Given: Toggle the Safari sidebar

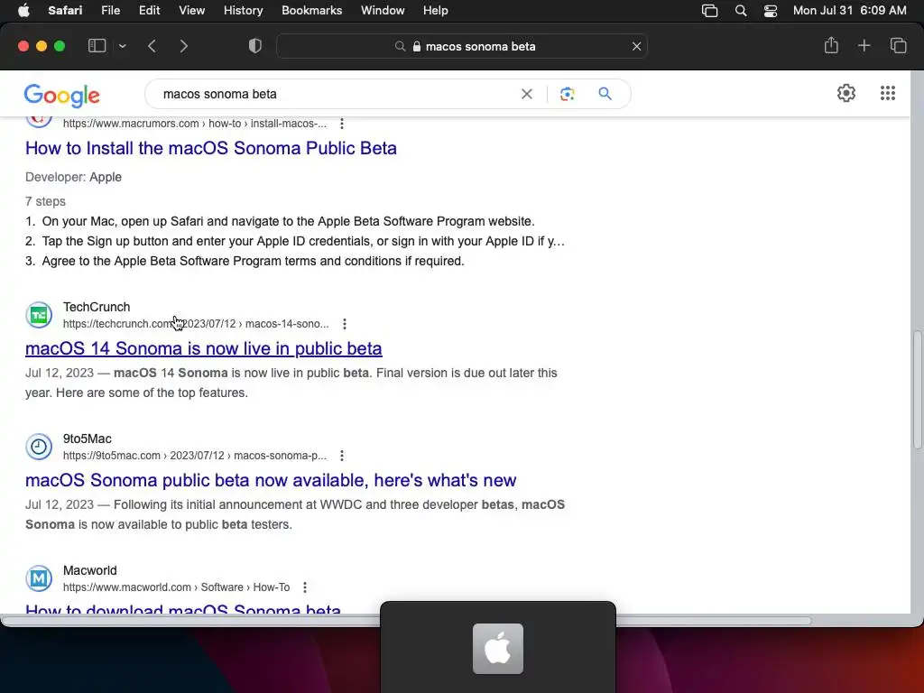Looking at the screenshot, I should [97, 46].
